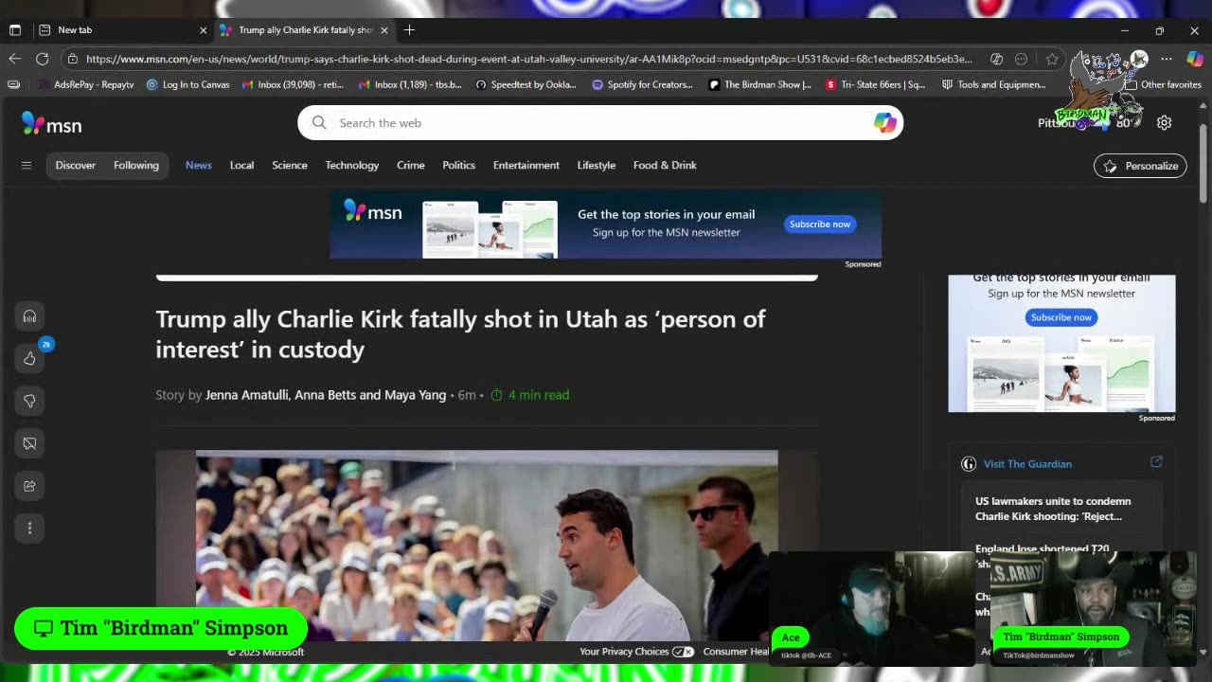Screen dimensions: 1212x682
Task: Listen to article headphones icon
Action: (29, 316)
